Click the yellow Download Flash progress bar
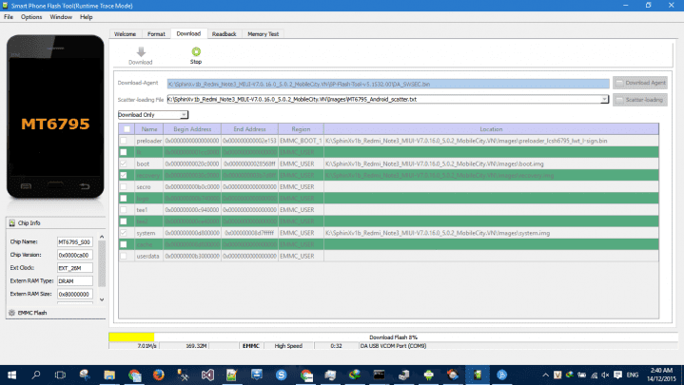 [131, 337]
